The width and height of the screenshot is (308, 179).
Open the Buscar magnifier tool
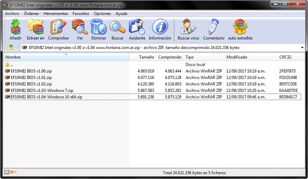(117, 27)
